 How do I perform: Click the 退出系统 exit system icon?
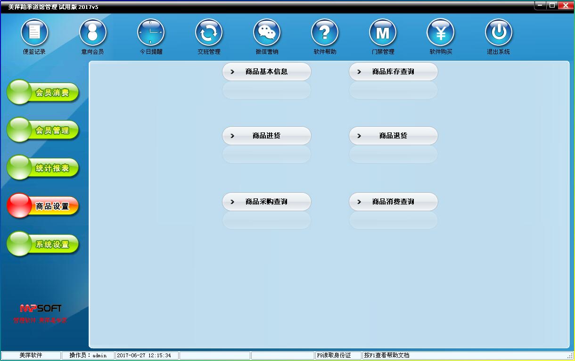(x=499, y=32)
